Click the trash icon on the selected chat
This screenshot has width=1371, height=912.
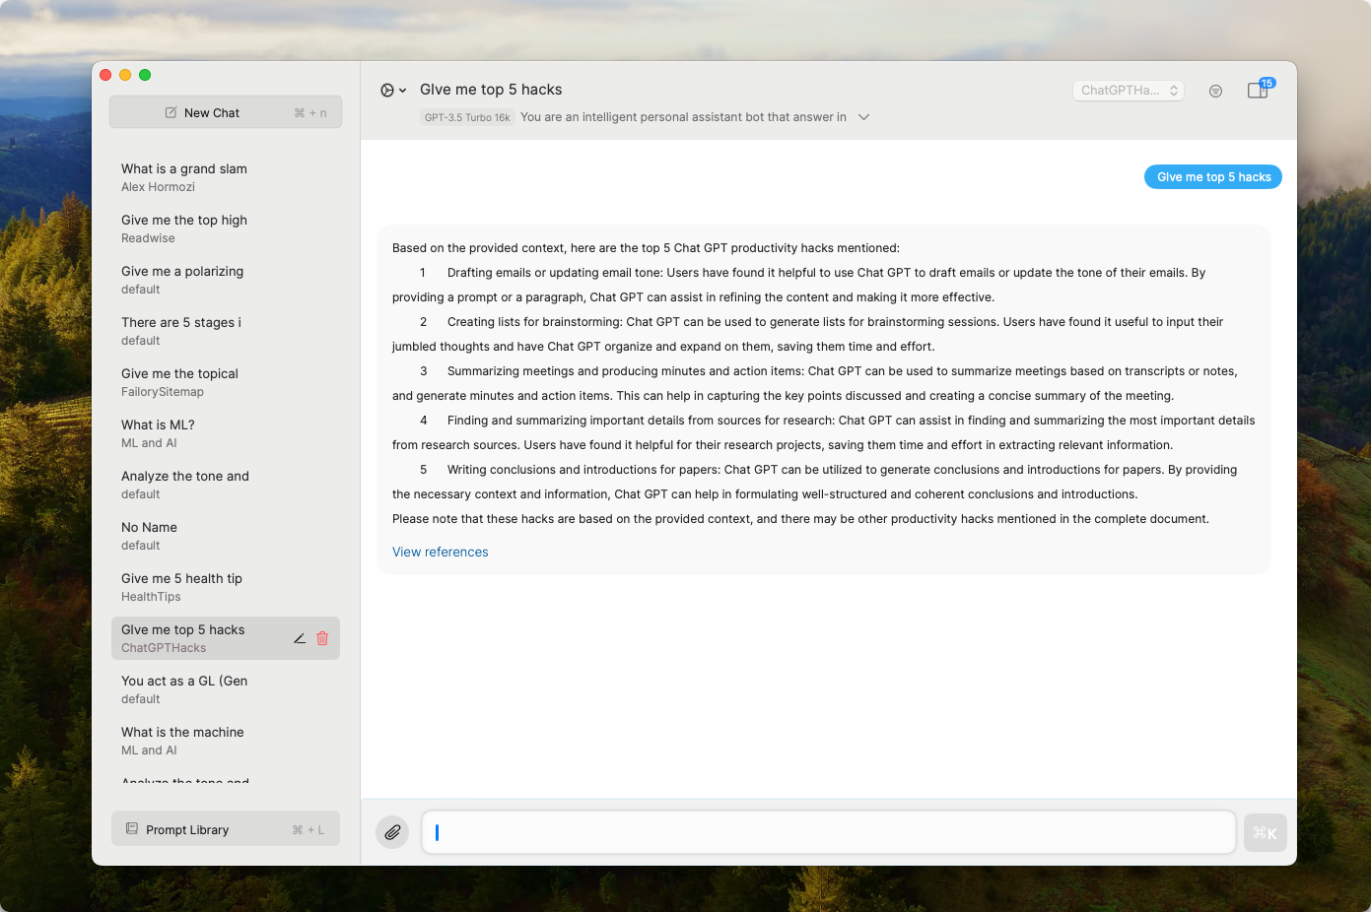click(x=322, y=638)
